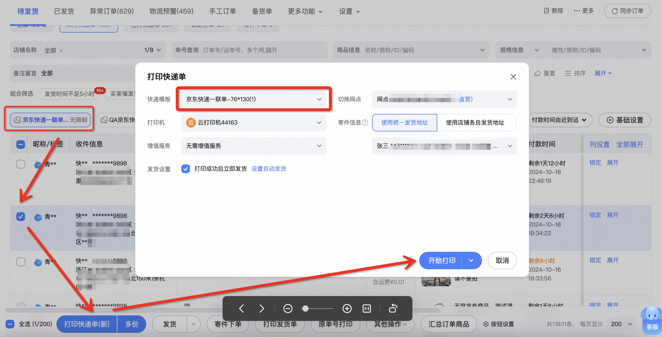Click the 取消 button
This screenshot has height=337, width=662.
tap(502, 260)
